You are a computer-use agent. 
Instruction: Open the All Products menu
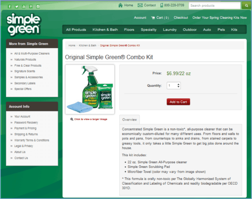(x=76, y=30)
